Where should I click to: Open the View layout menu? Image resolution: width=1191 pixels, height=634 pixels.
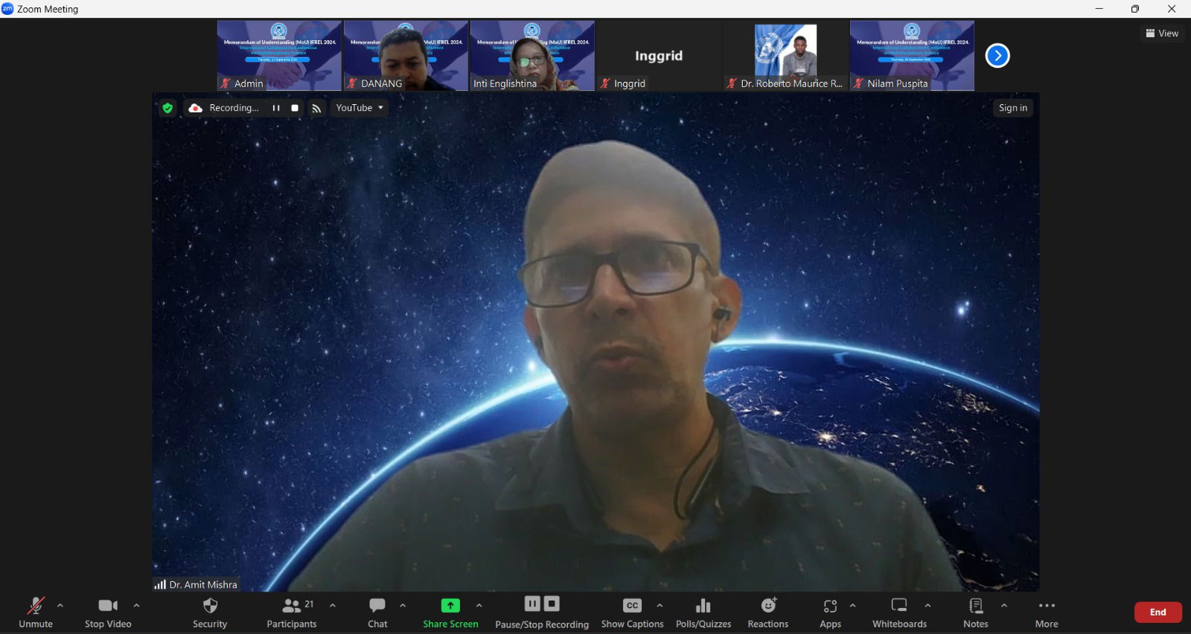(1162, 33)
